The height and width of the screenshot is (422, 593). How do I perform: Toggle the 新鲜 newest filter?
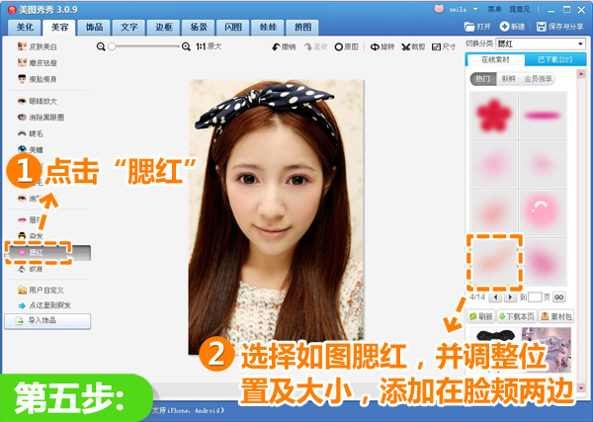[508, 79]
